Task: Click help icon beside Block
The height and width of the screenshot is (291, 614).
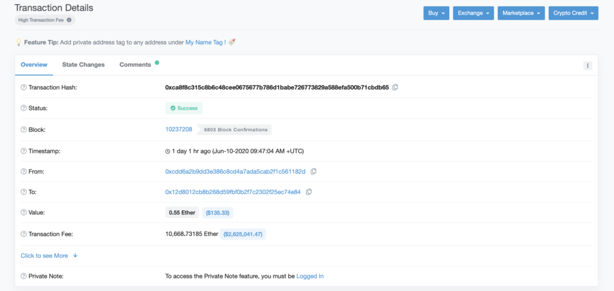Action: 23,129
